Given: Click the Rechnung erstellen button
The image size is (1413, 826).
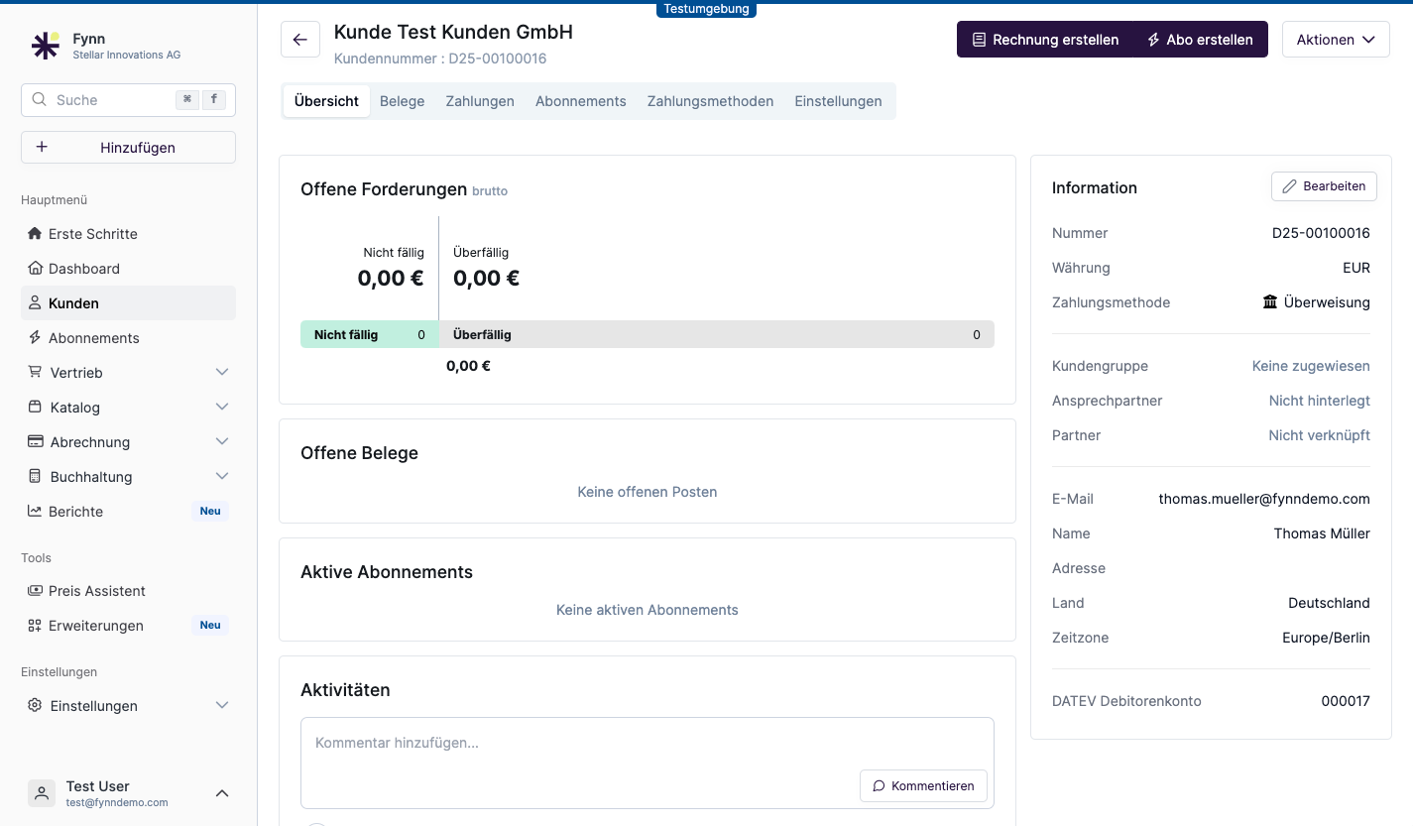Looking at the screenshot, I should [x=1045, y=40].
